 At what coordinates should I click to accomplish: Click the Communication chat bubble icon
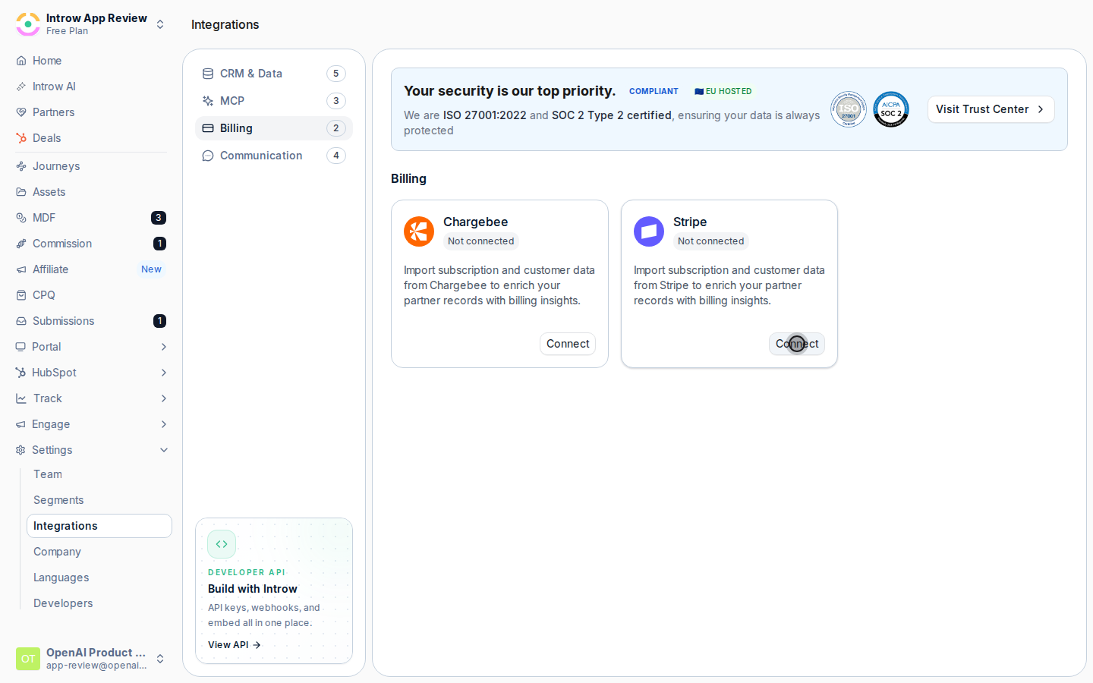[208, 156]
